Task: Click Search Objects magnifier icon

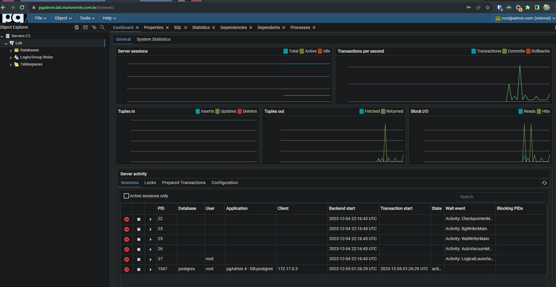Action: click(x=102, y=27)
